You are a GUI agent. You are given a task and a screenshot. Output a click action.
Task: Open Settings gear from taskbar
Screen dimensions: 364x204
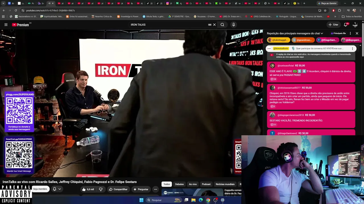click(x=223, y=200)
